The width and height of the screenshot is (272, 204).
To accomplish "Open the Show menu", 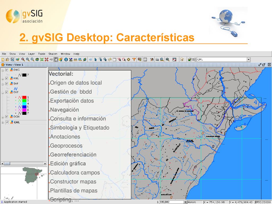I will click(12, 54).
